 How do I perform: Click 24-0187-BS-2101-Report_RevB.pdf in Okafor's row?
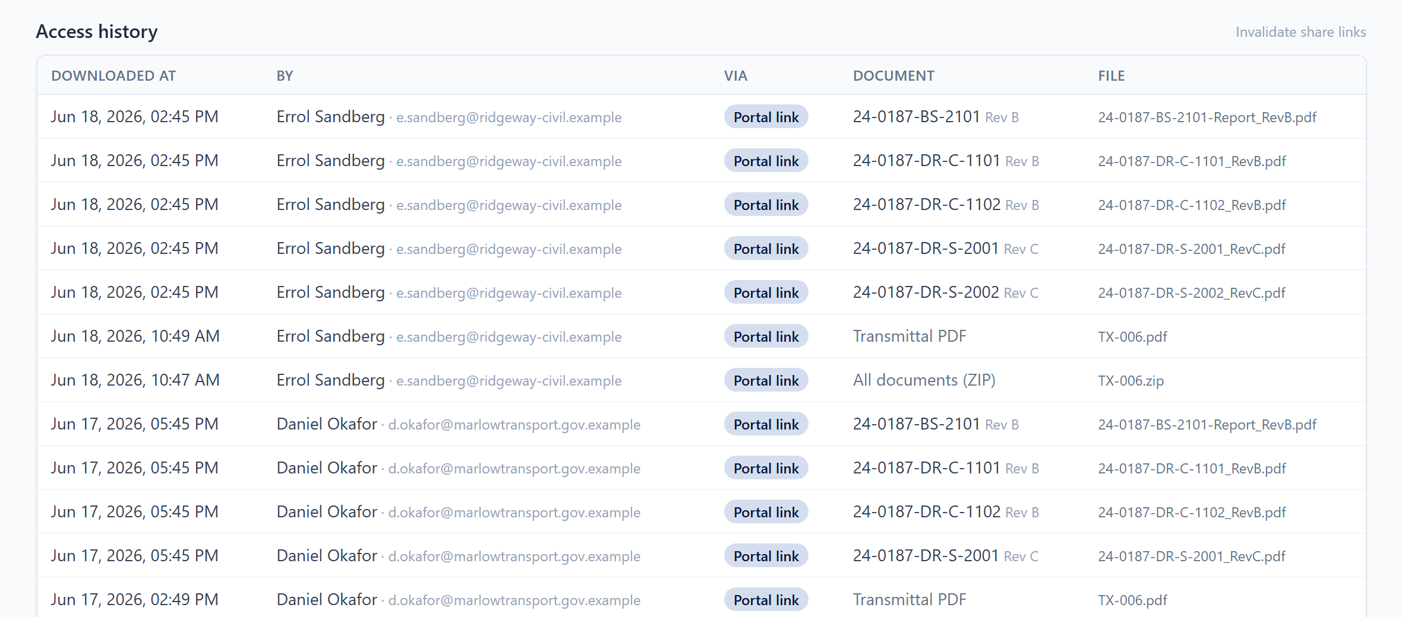coord(1207,425)
